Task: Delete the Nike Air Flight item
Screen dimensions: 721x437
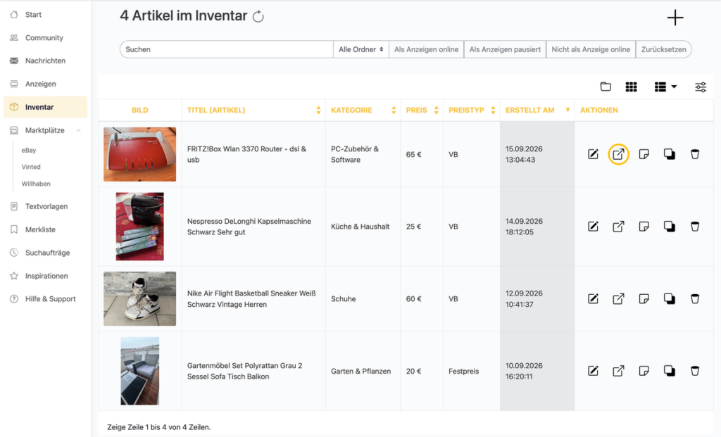Action: point(695,298)
